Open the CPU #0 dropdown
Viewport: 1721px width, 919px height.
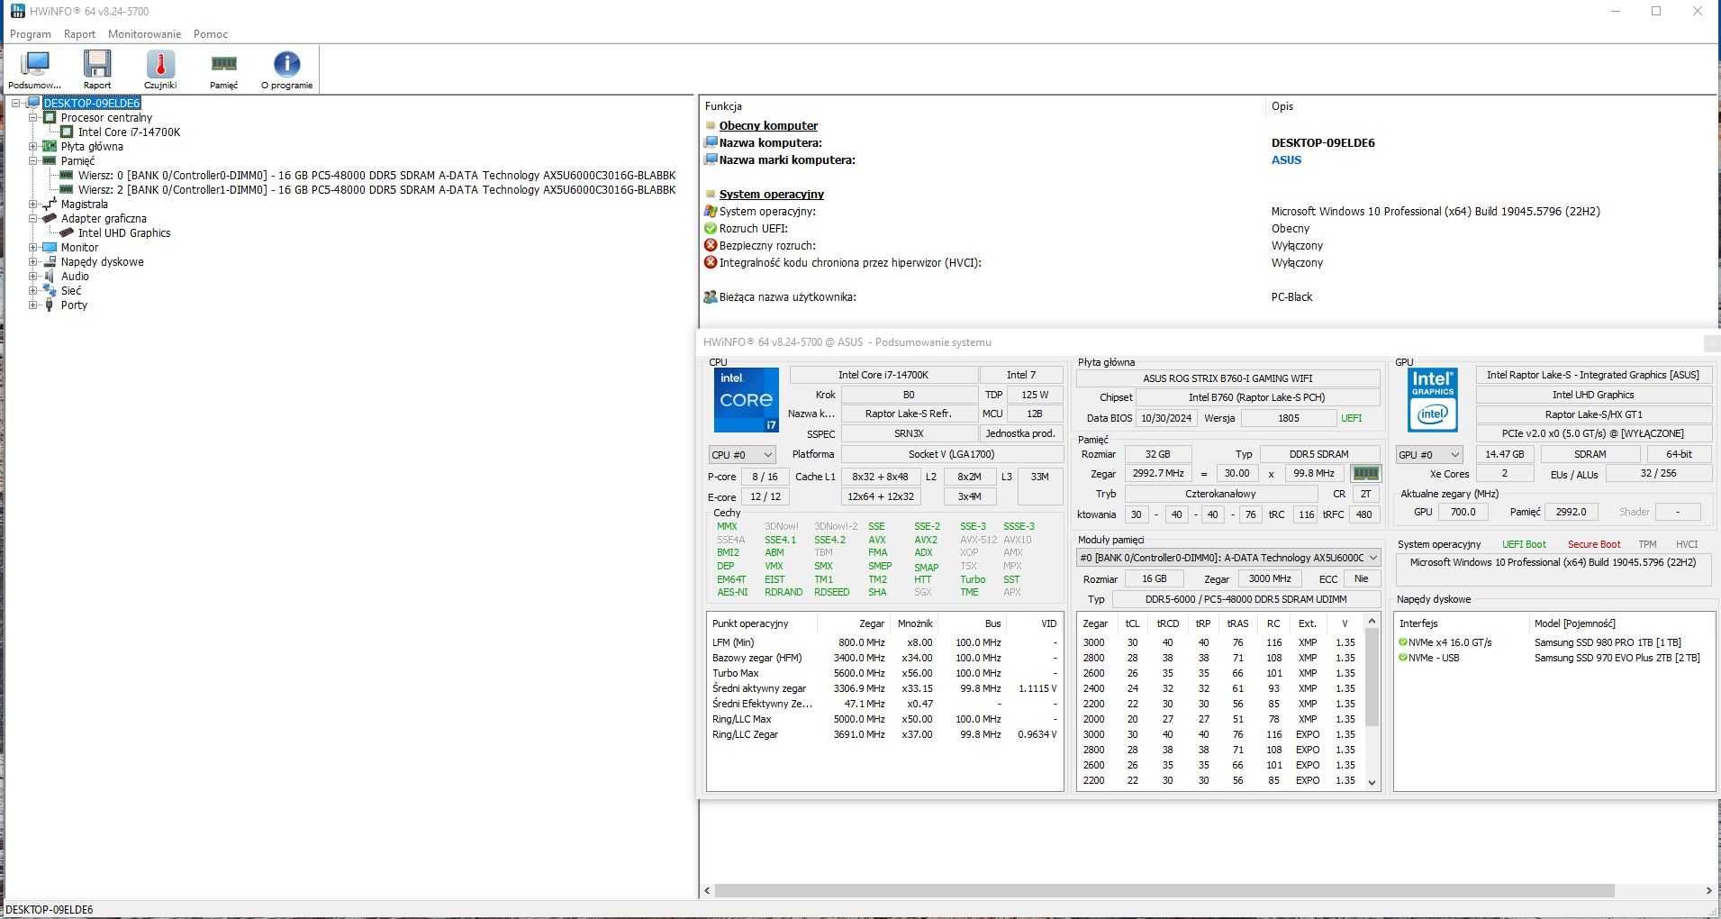point(741,455)
